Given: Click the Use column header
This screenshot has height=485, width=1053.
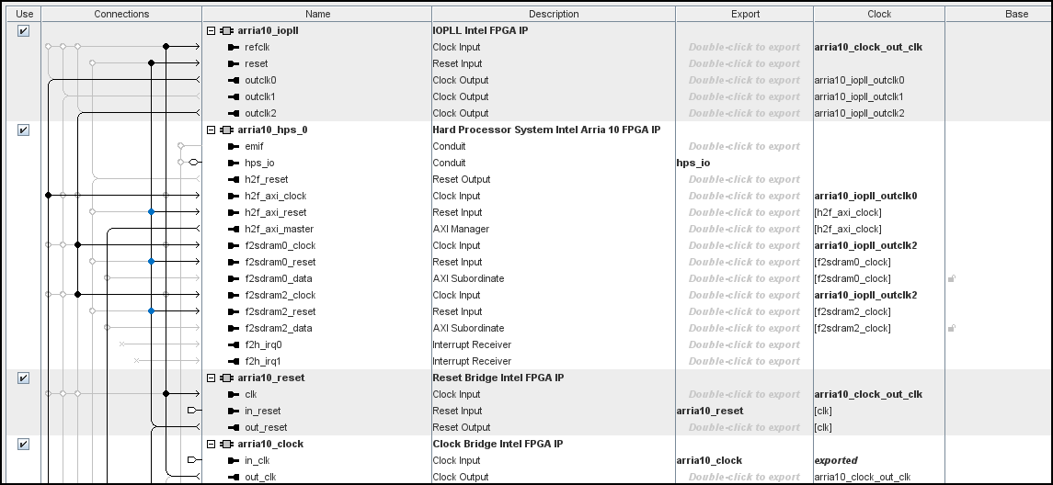Looking at the screenshot, I should [x=24, y=14].
